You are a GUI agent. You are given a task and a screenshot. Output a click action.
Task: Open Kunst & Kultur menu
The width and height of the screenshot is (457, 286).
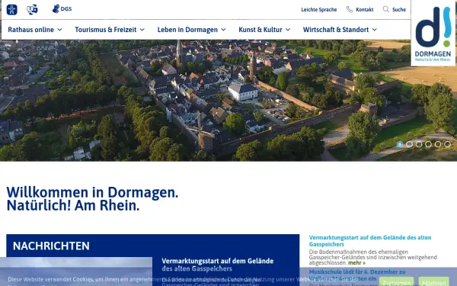260,30
